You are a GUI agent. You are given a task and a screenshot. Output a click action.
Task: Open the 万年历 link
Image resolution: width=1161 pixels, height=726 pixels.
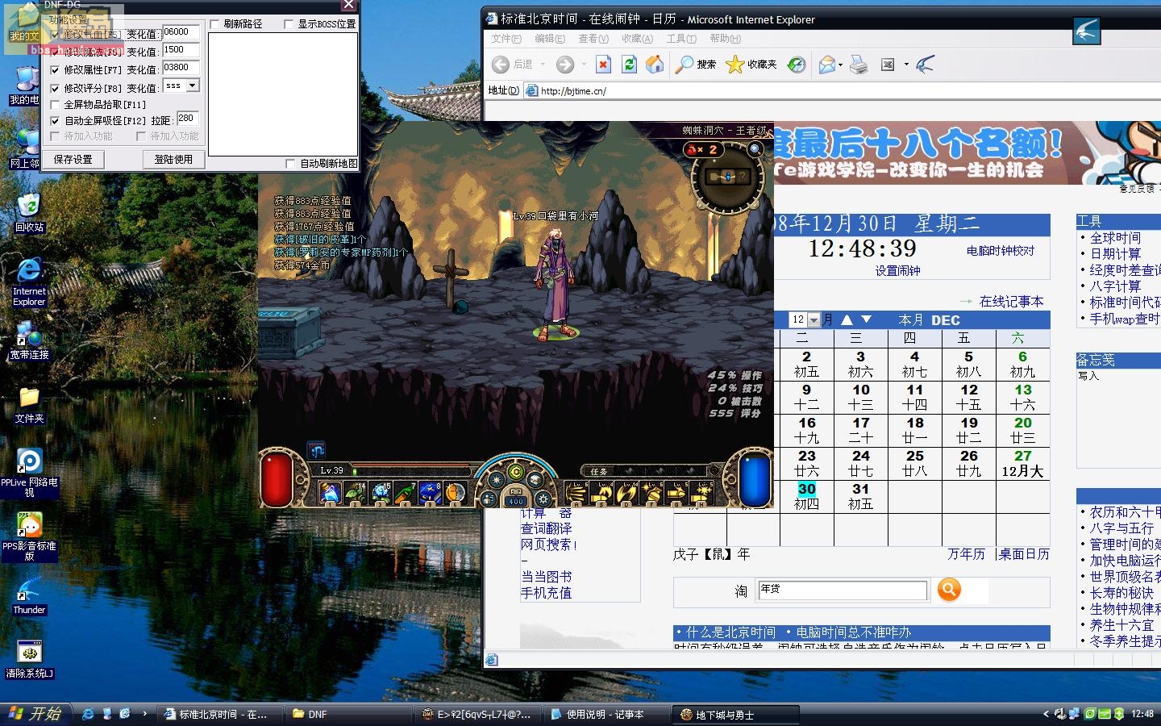click(x=966, y=554)
